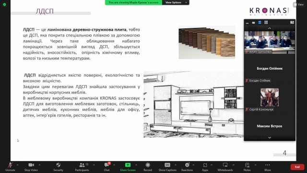The height and width of the screenshot is (173, 307).
Task: Click the bold text 'ламінована деревно-стружкова плита'
Action: click(x=87, y=30)
